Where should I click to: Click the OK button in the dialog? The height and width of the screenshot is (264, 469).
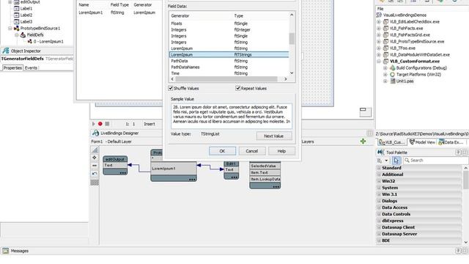pyautogui.click(x=222, y=151)
